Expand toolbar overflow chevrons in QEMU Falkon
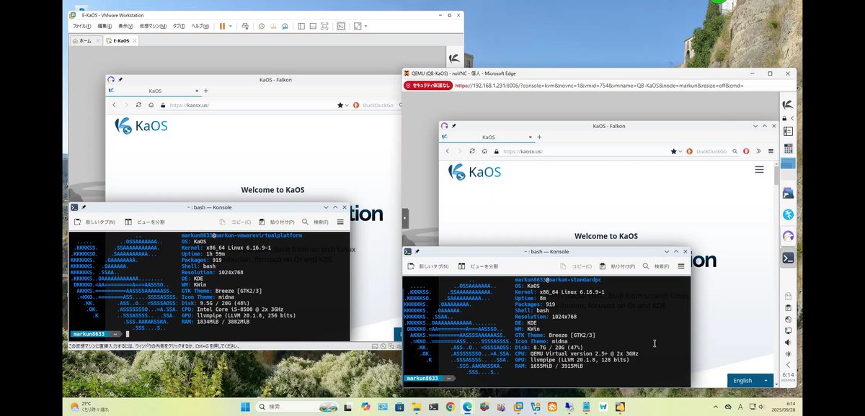Screen dimensions: 865x416 click(x=758, y=151)
